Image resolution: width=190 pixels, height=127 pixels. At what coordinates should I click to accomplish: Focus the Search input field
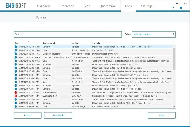click(68, 34)
